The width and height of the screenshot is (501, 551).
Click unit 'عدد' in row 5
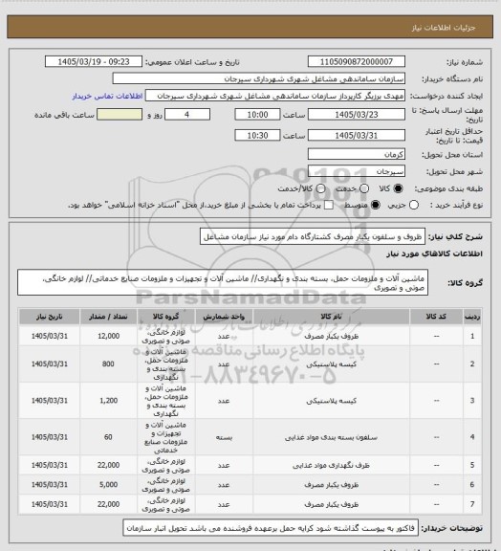click(224, 466)
